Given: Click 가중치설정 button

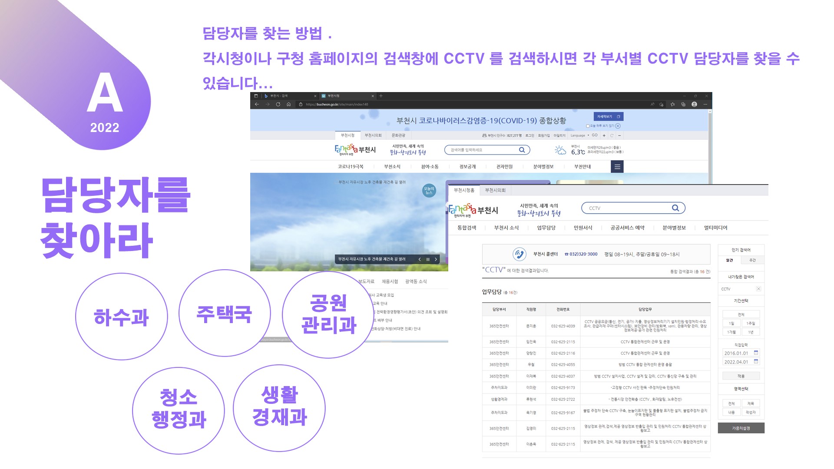Looking at the screenshot, I should coord(741,428).
